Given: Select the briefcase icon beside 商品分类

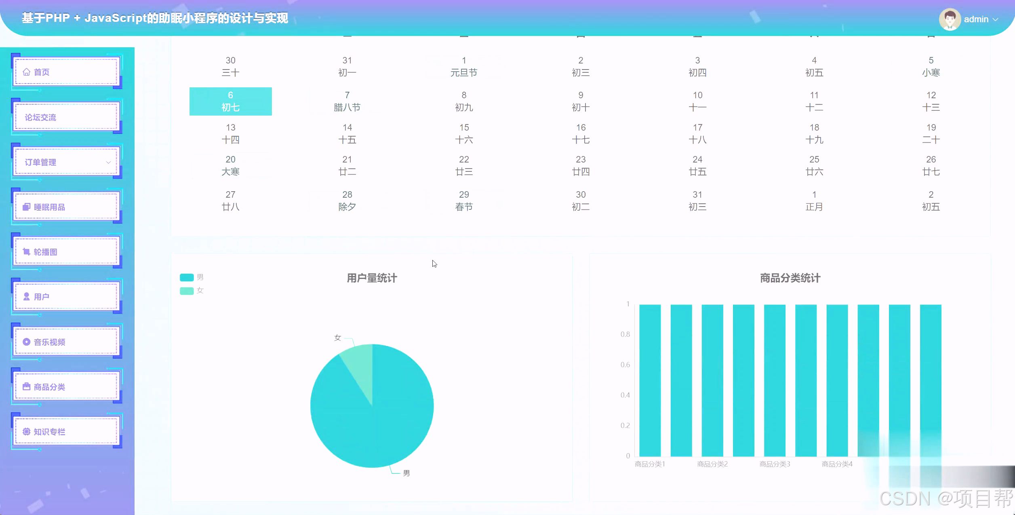Looking at the screenshot, I should click(26, 386).
